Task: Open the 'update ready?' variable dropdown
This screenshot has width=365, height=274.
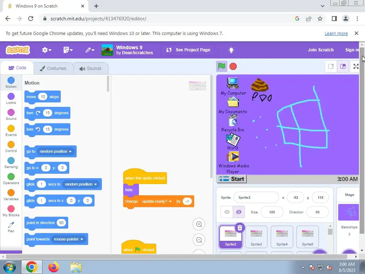Action: [x=157, y=201]
